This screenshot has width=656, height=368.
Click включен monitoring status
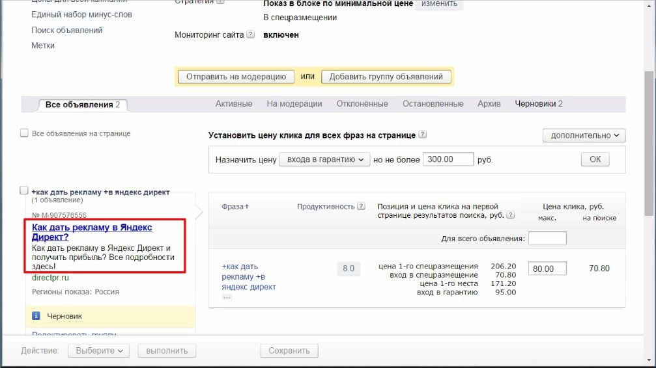tap(281, 35)
